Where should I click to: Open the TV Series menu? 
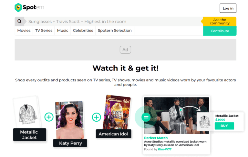44,31
